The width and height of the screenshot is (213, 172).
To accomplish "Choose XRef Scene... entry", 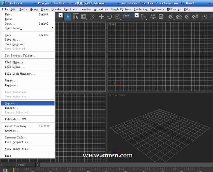I will (x=28, y=67).
